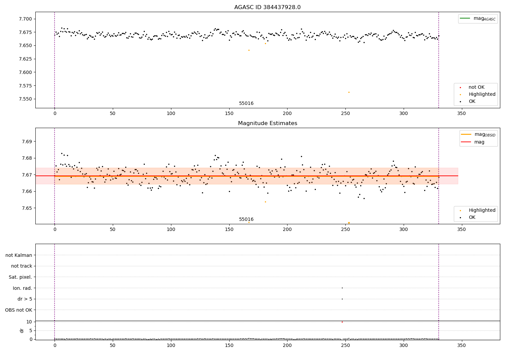
Task: Click the 'OBS not OK' row label
Action: pos(19,310)
